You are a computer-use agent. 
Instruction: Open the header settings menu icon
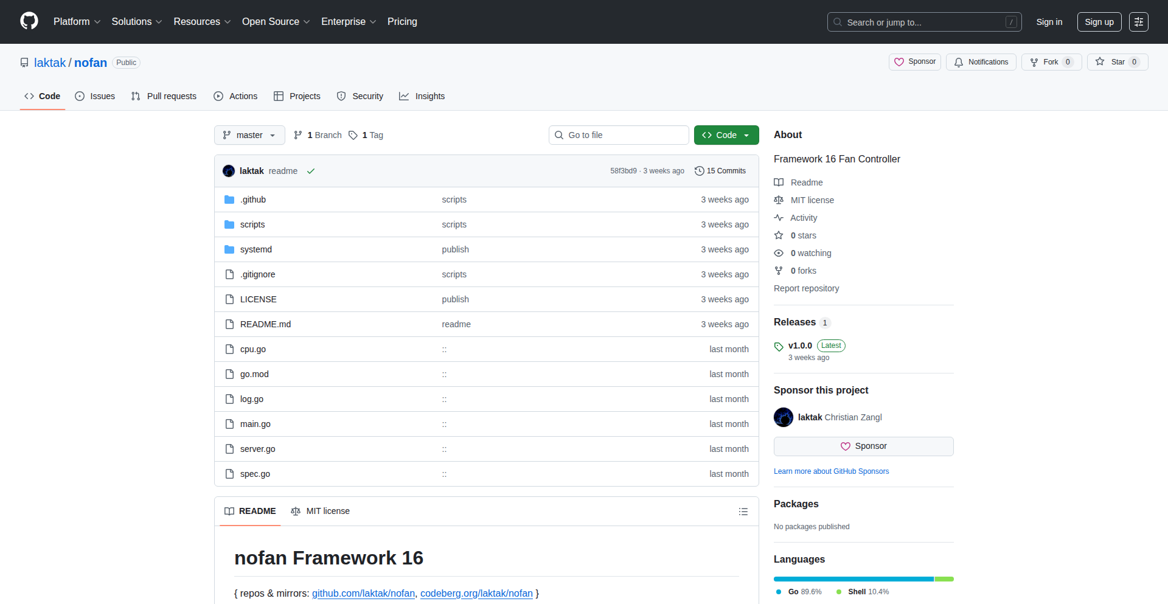pos(1138,22)
